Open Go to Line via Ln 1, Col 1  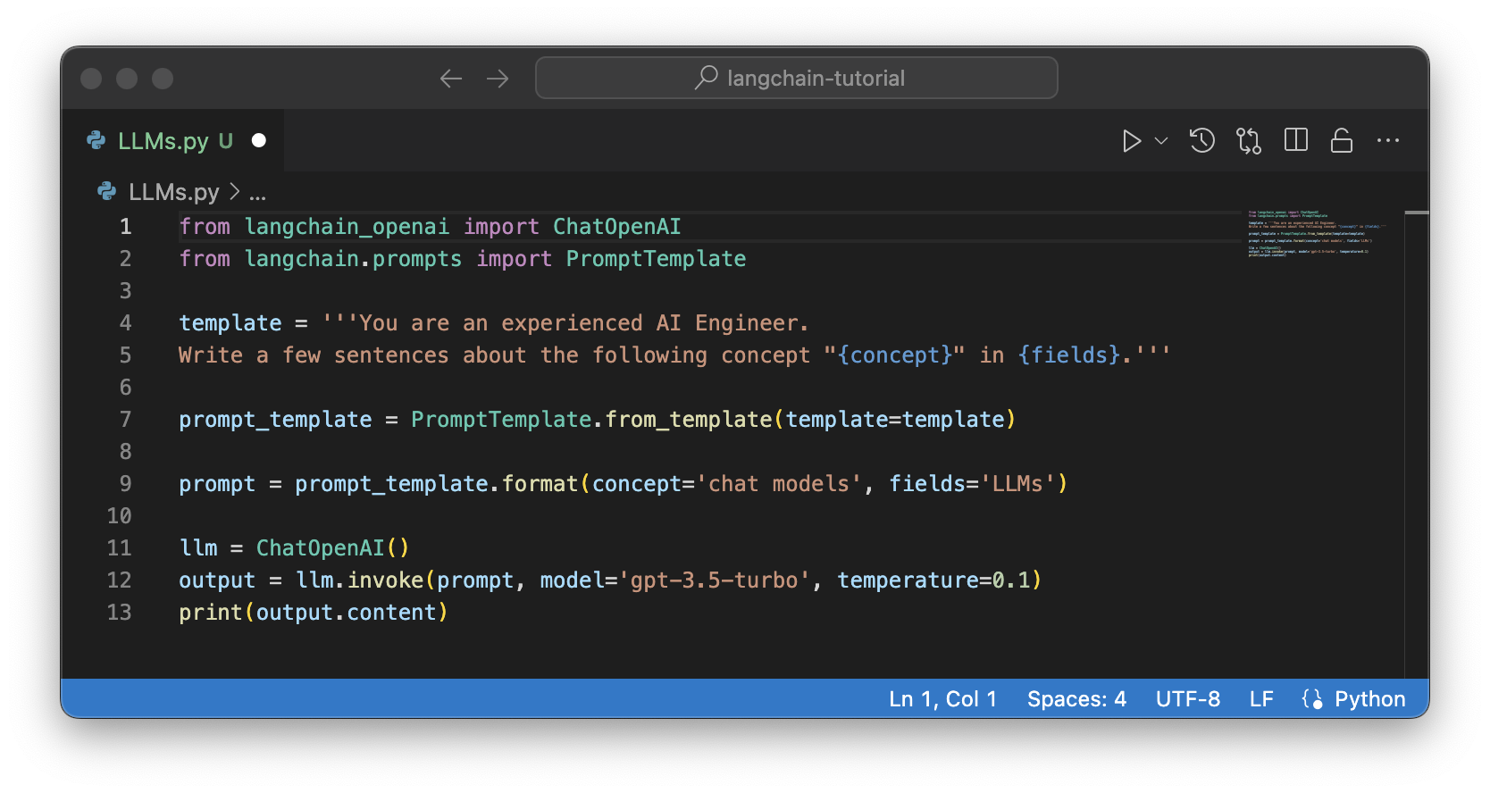(942, 699)
